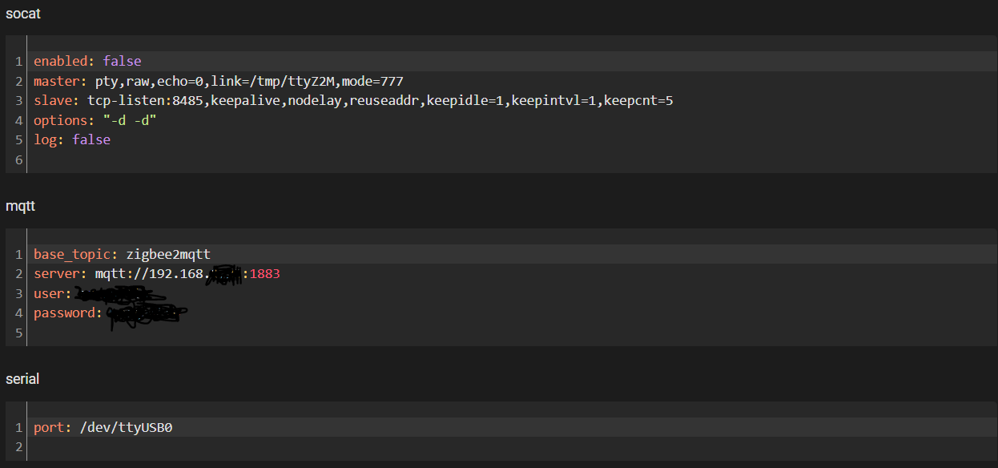Place cursor on the base_topic line
The height and width of the screenshot is (468, 998).
[122, 255]
